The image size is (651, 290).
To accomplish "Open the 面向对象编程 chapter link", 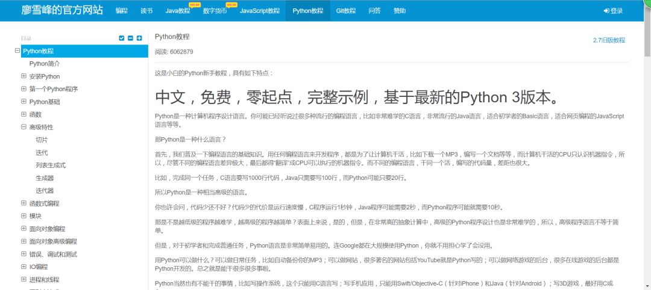I will click(x=48, y=228).
